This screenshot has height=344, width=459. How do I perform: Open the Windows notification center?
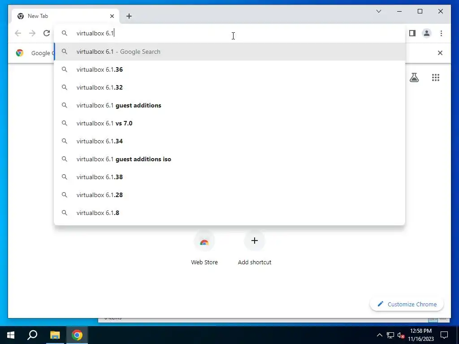click(x=444, y=335)
